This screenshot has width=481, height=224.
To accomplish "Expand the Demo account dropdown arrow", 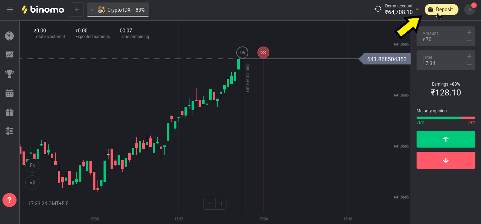I will point(417,10).
